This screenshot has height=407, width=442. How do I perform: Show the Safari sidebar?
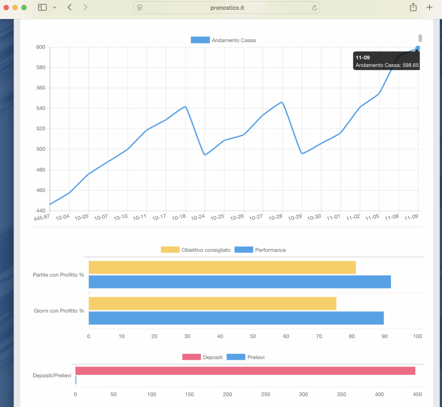click(x=42, y=7)
